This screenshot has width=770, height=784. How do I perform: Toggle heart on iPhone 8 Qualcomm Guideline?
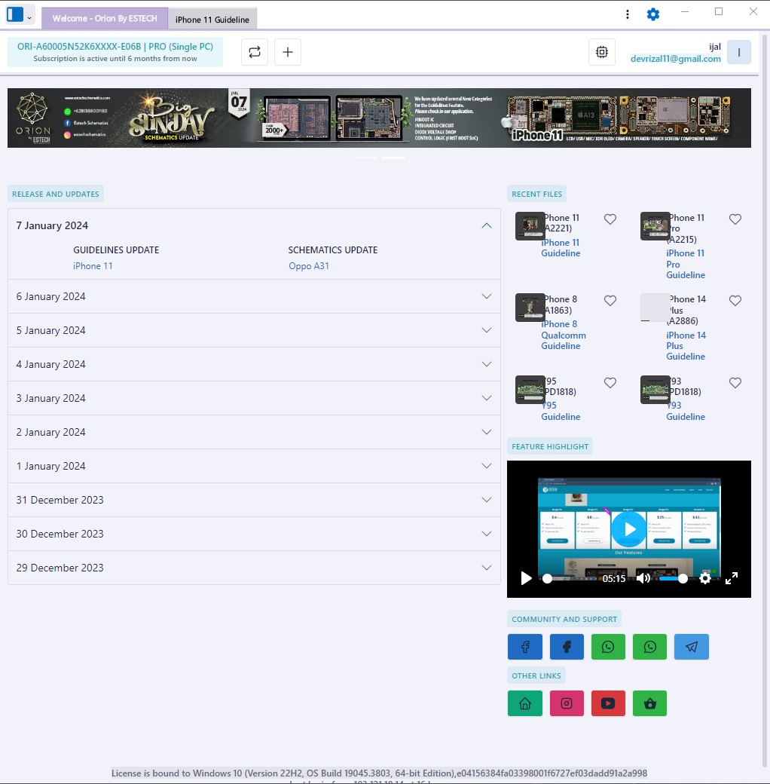610,301
